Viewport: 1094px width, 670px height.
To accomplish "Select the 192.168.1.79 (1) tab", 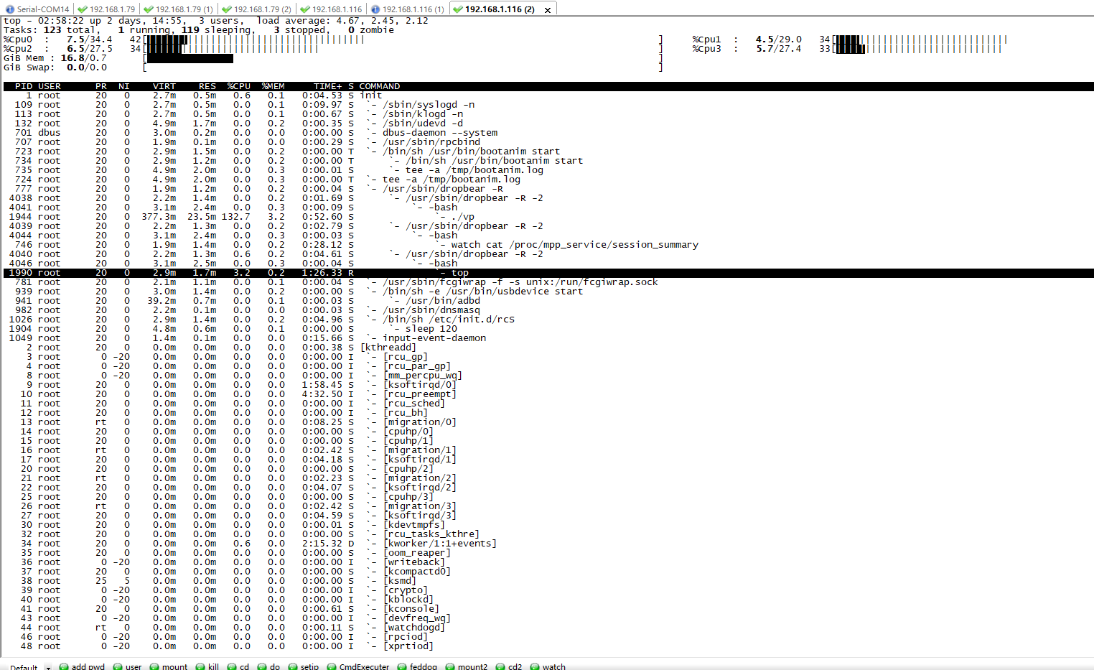I will (x=178, y=9).
